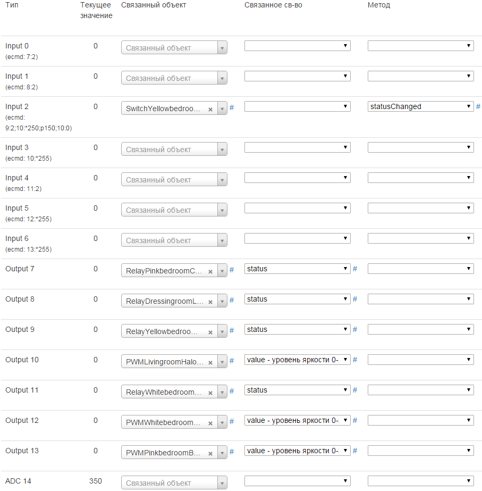Click the # link next to statusChanged method
This screenshot has width=482, height=491.
click(x=478, y=107)
